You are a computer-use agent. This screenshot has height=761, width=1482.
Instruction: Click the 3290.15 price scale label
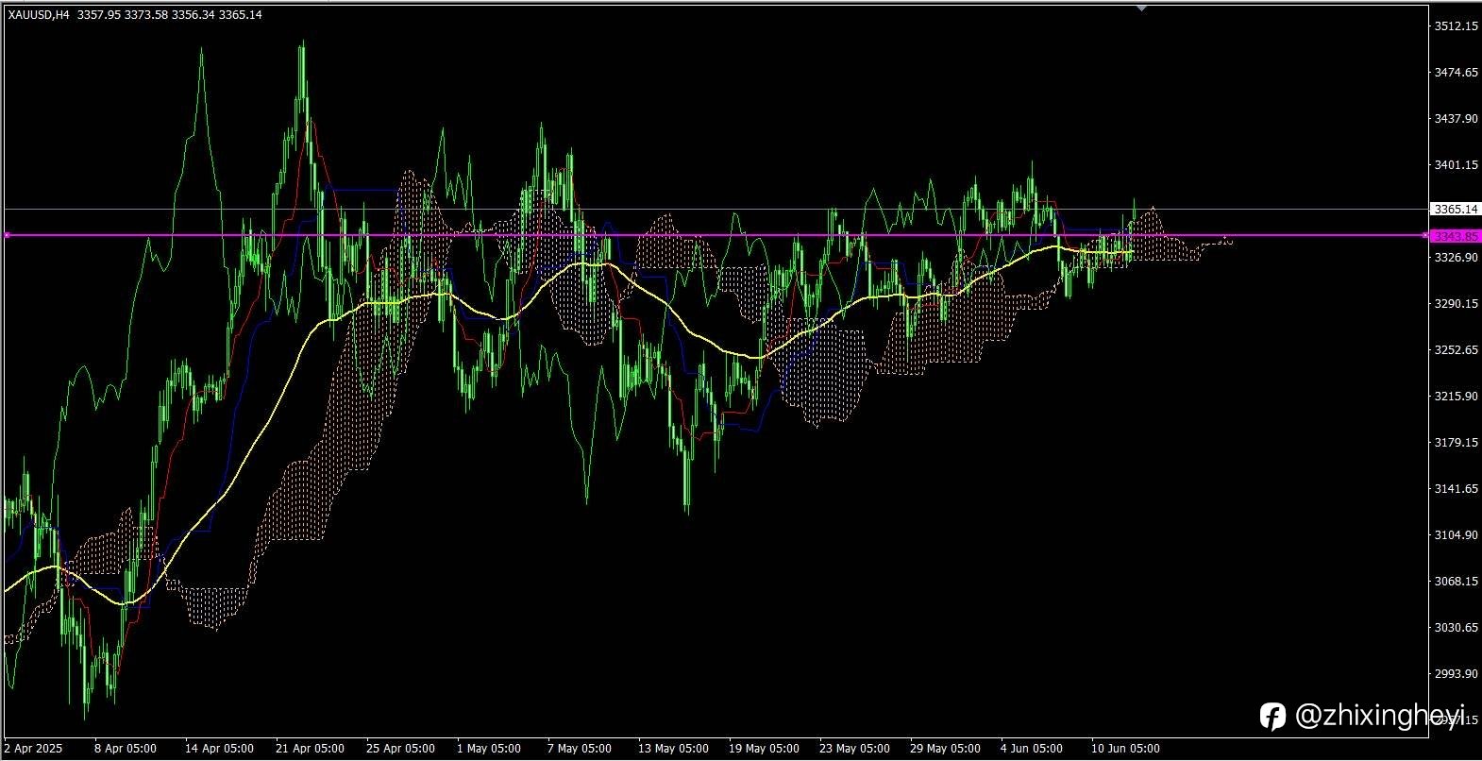1456,304
